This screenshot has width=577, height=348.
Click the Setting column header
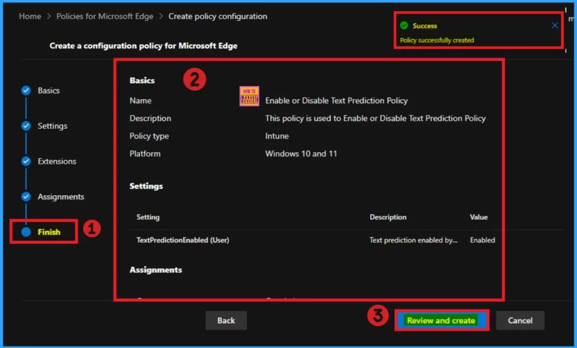point(148,217)
